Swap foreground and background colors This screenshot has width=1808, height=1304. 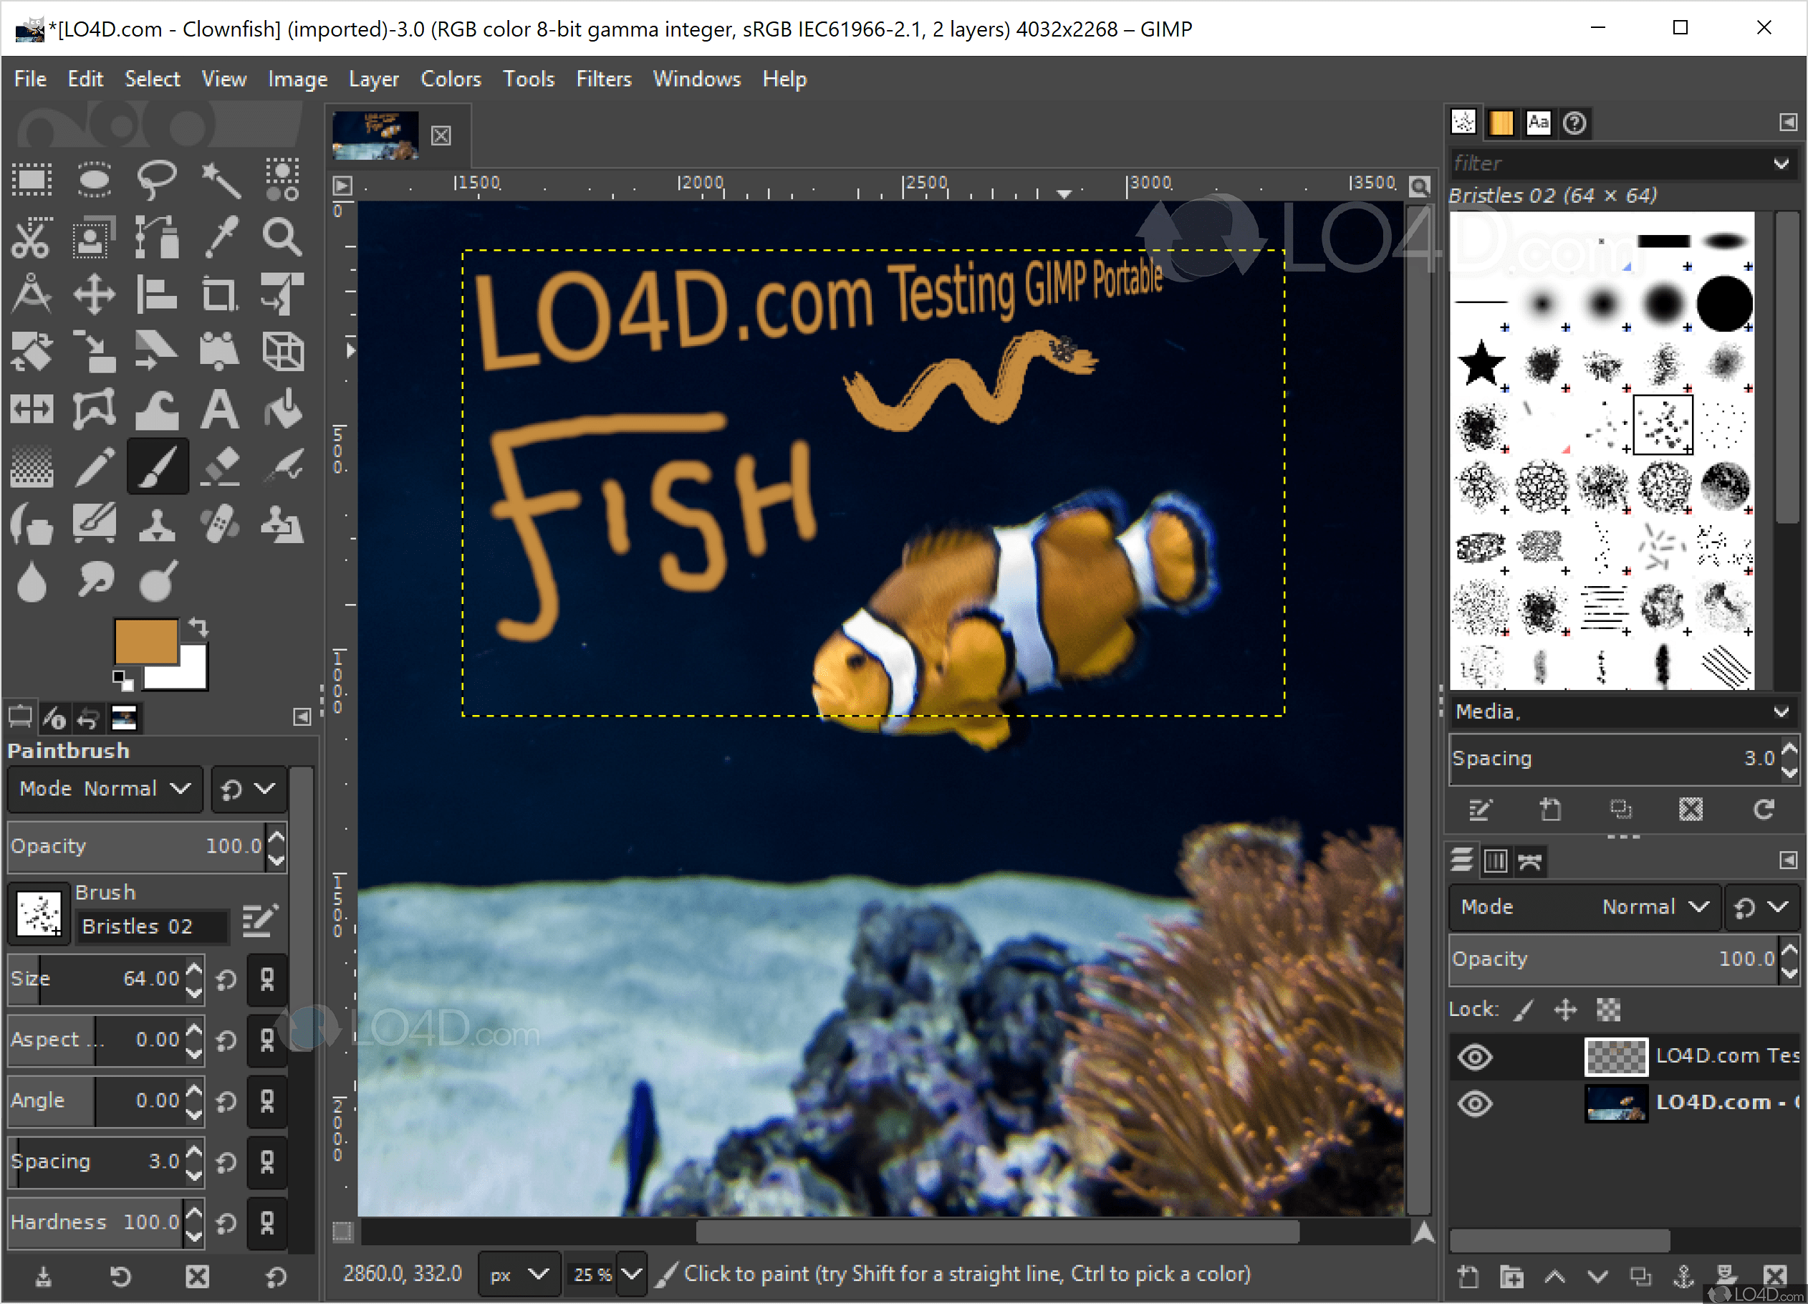pos(198,628)
